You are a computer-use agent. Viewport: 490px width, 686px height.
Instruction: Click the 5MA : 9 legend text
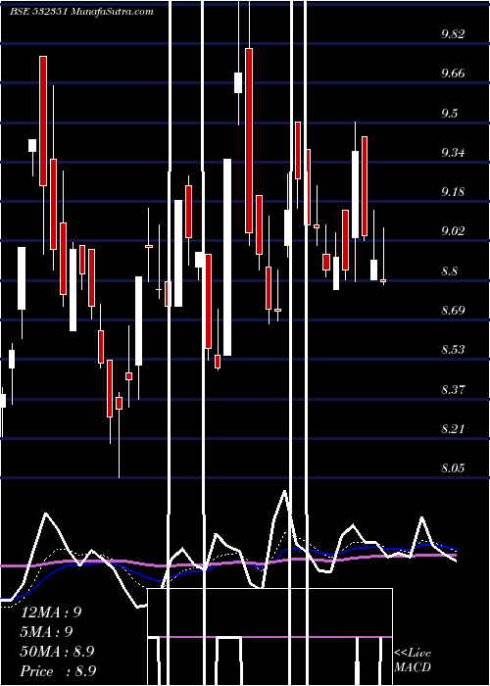click(47, 632)
